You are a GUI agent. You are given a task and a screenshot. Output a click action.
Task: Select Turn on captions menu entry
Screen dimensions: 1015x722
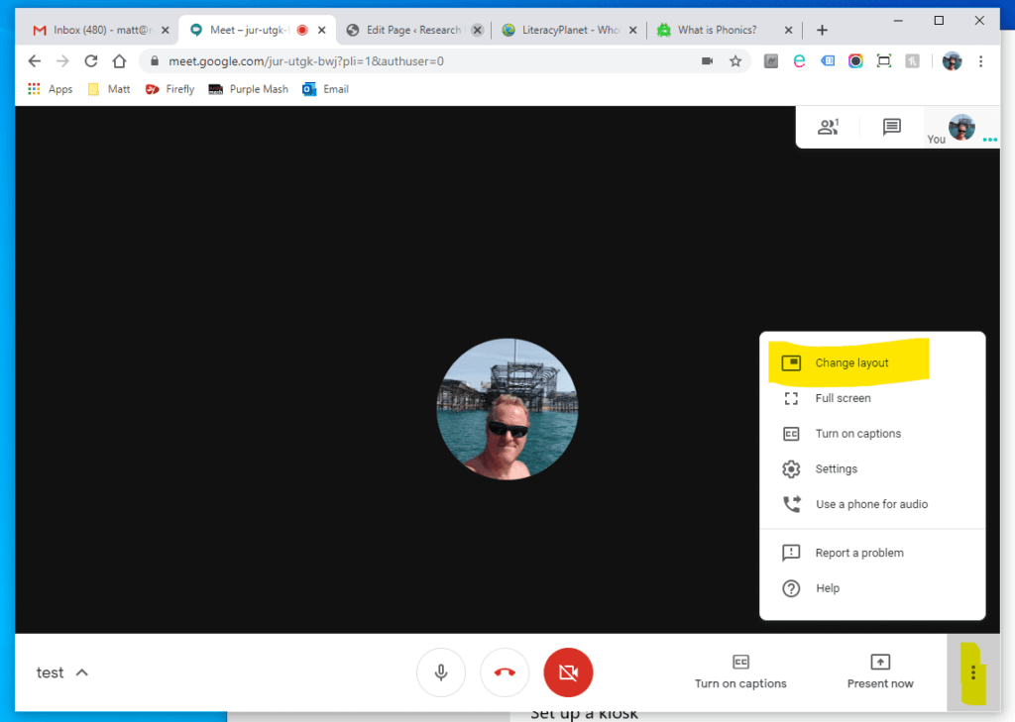[x=872, y=434]
